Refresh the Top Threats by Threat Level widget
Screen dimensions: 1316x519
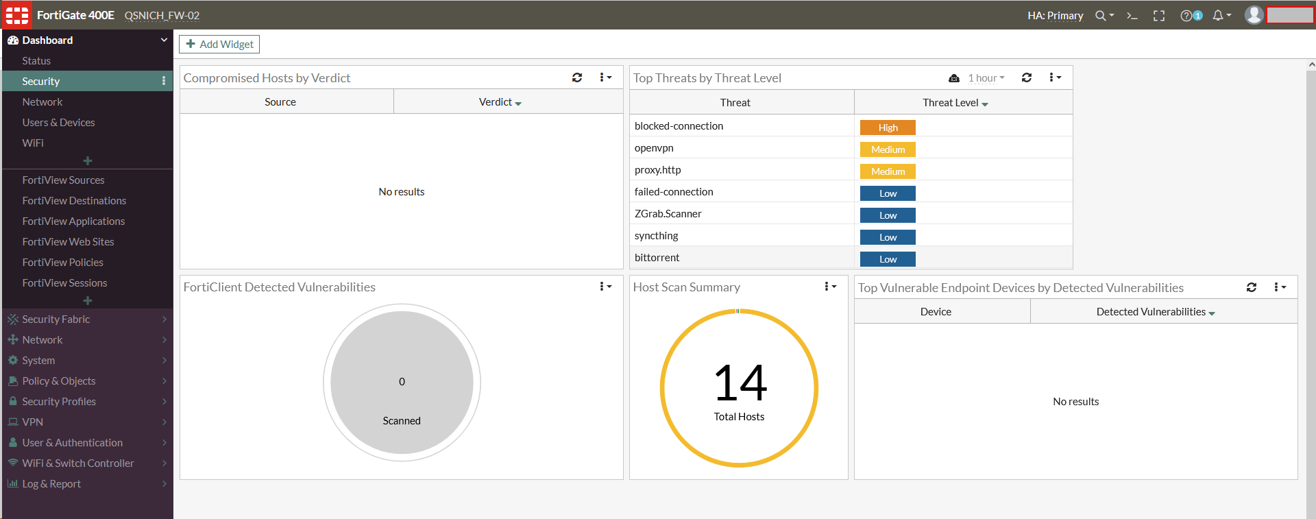pos(1027,78)
